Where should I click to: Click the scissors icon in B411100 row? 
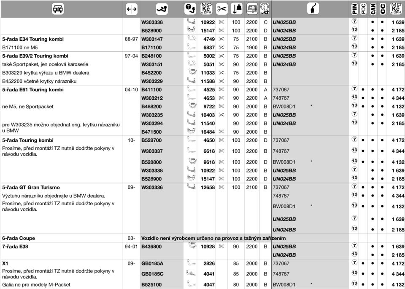221,89
